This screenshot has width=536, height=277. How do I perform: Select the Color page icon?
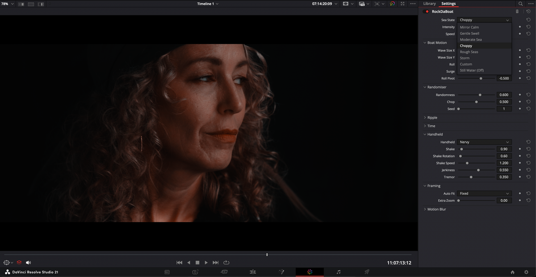[x=310, y=272]
